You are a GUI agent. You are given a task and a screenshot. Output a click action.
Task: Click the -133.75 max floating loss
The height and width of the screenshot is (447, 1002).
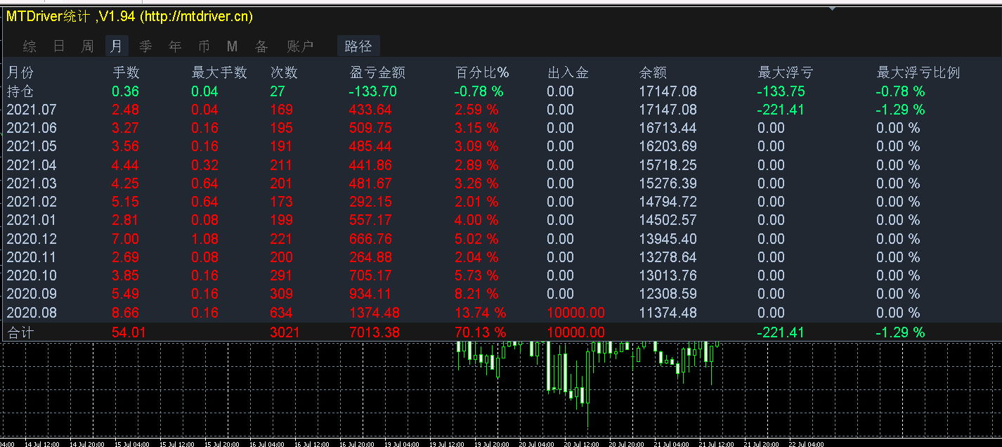click(781, 91)
